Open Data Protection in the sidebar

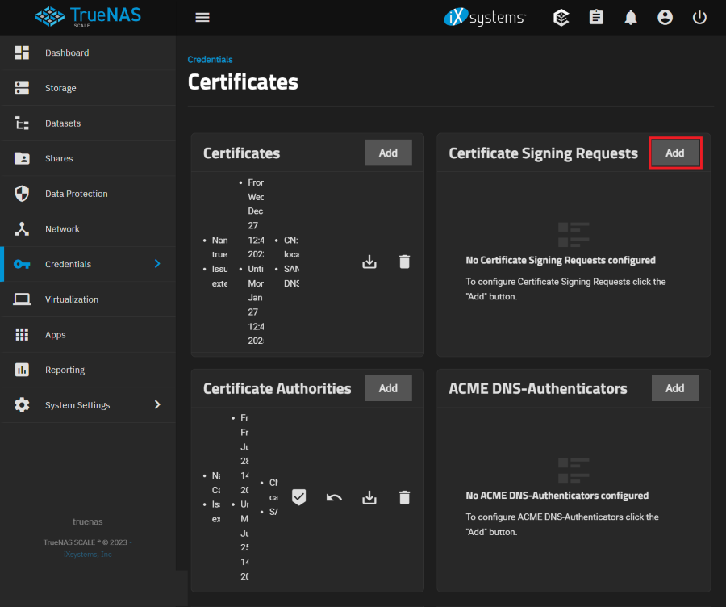click(76, 194)
